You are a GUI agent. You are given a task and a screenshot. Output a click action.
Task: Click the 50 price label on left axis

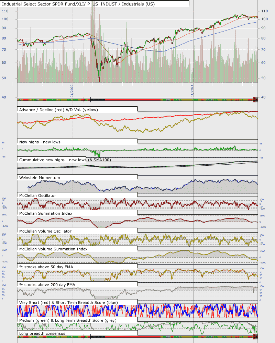tap(4, 78)
